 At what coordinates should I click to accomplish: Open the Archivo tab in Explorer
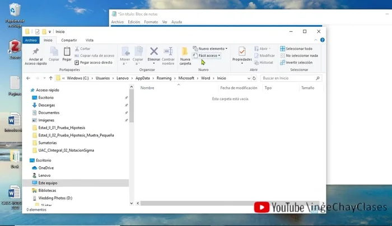[31, 40]
